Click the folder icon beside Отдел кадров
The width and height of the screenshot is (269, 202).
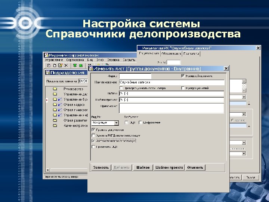[x=55, y=104]
